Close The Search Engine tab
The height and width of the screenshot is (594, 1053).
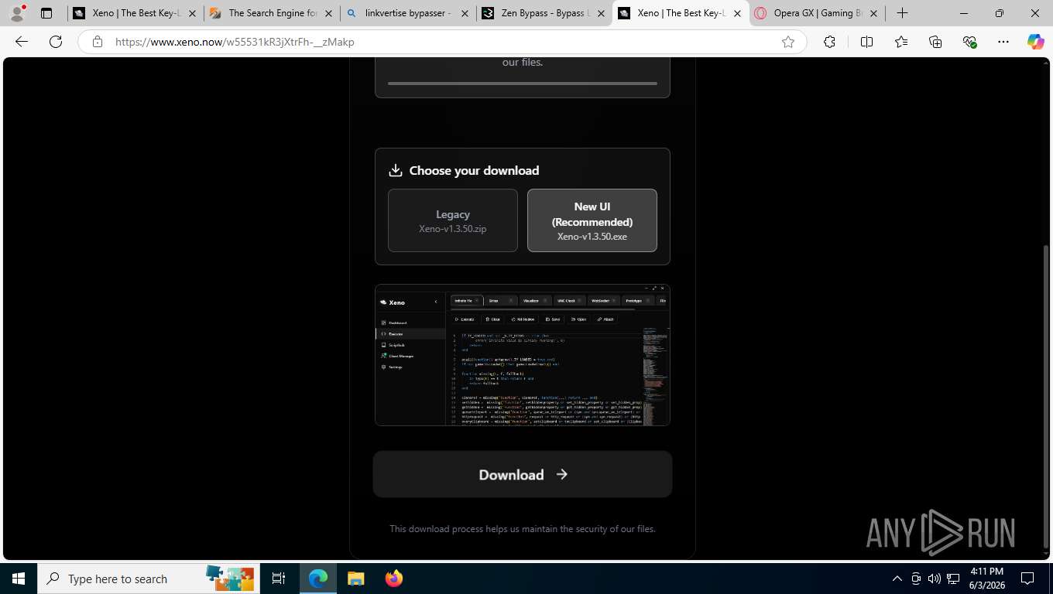point(329,13)
